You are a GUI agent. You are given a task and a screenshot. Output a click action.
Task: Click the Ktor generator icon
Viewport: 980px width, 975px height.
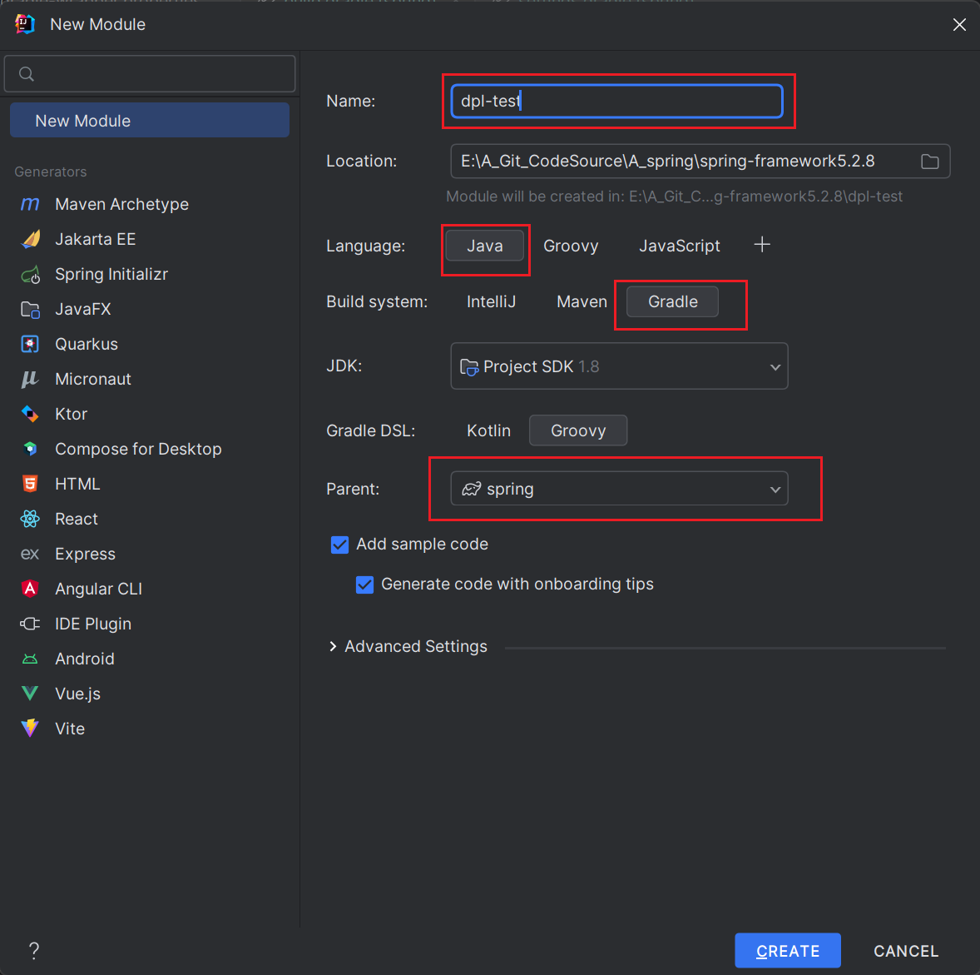[x=30, y=414]
